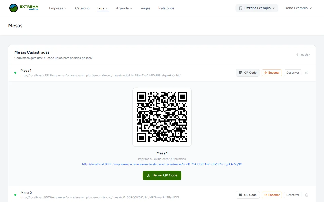This screenshot has width=324, height=202.
Task: Click the Mesa 2 row title
Action: pos(26,193)
